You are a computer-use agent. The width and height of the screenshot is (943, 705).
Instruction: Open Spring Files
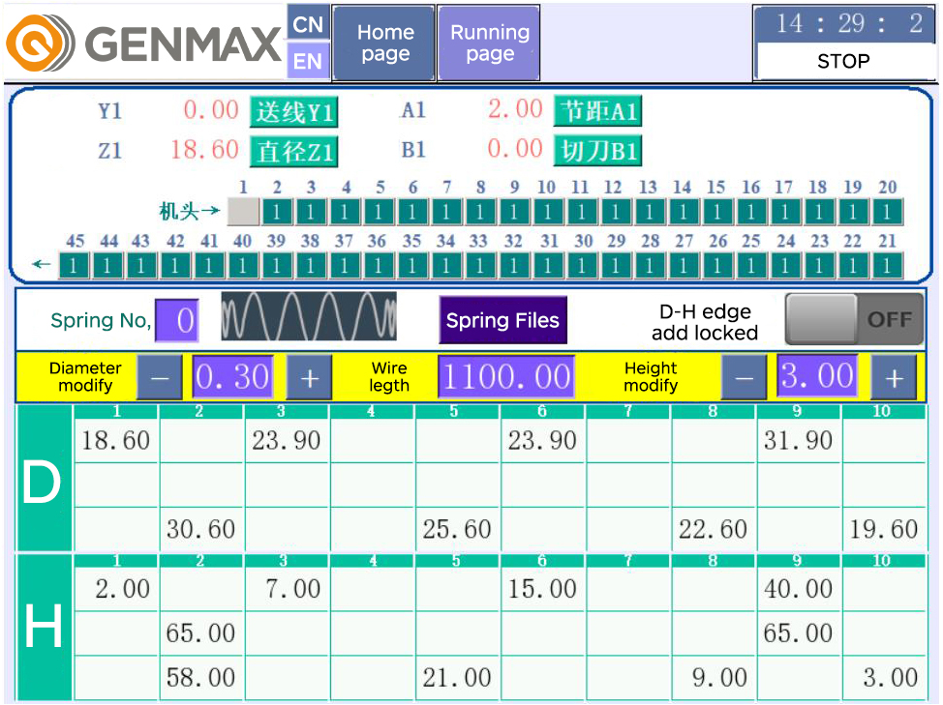tap(502, 321)
